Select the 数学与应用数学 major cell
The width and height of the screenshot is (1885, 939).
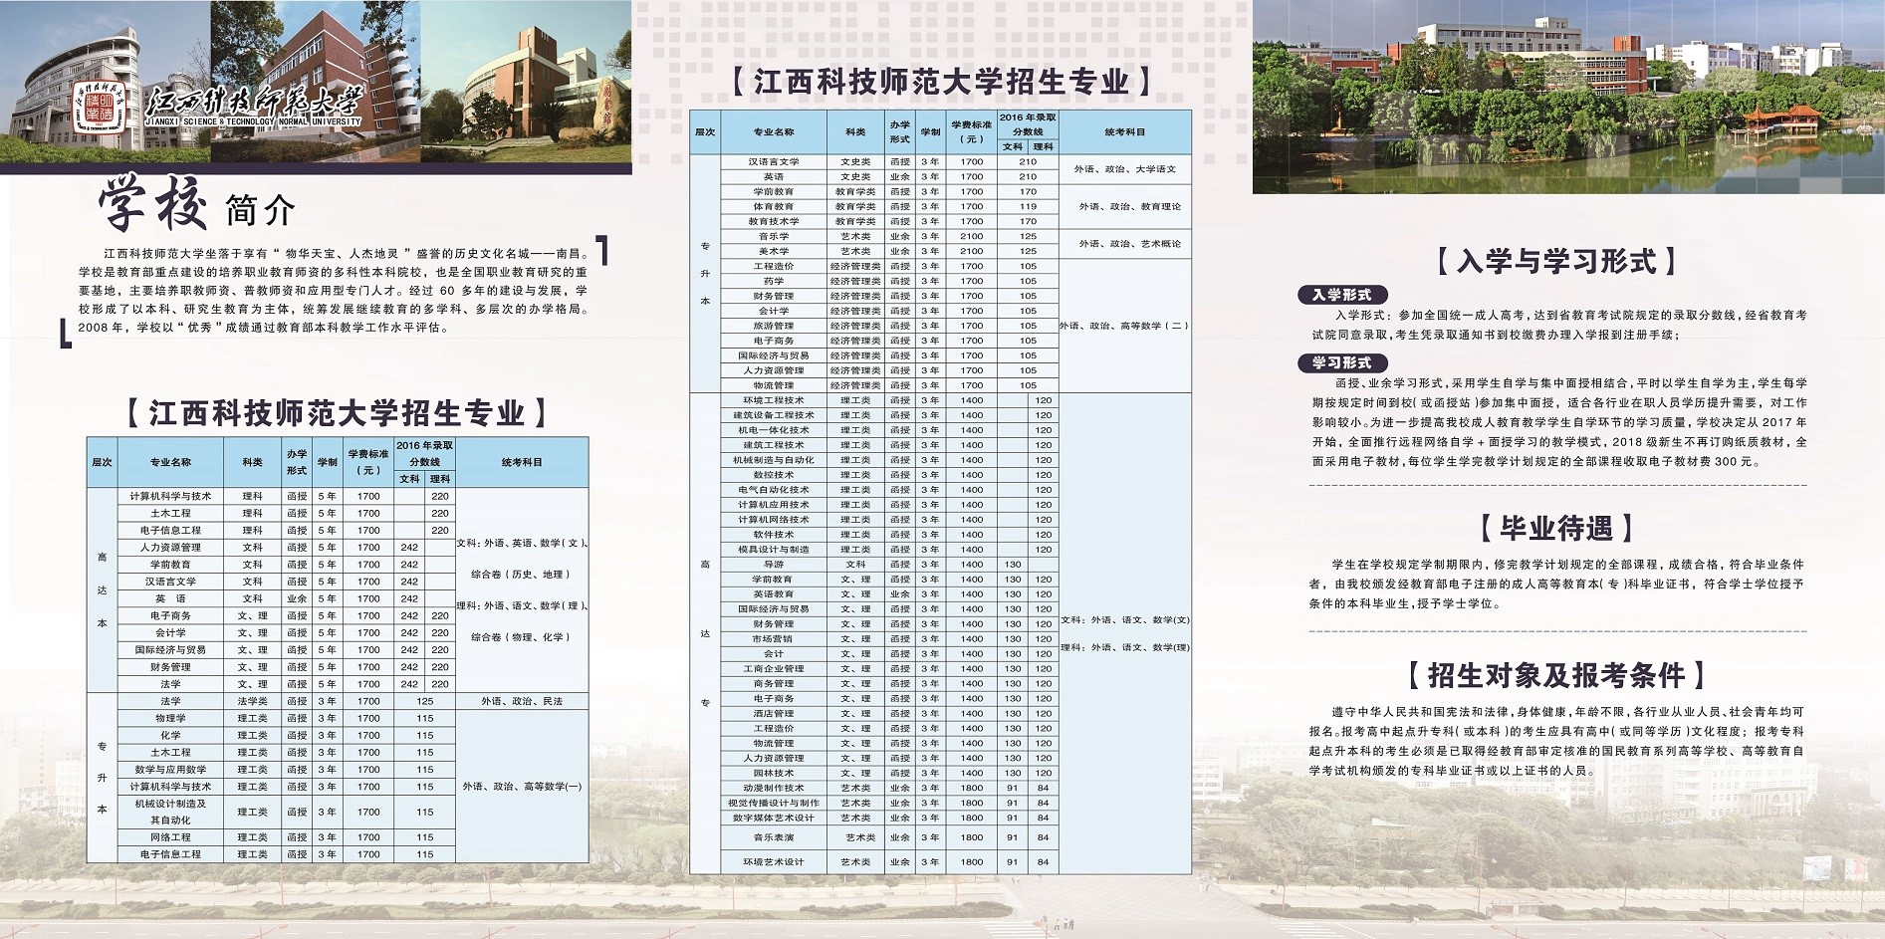coord(170,769)
